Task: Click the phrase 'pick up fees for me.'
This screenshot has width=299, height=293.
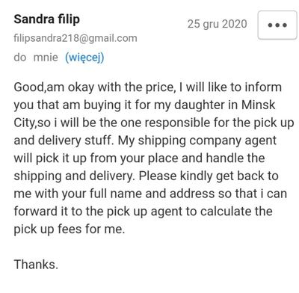Action: 70,229
